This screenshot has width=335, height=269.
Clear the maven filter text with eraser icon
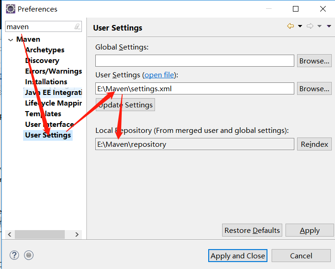click(77, 26)
